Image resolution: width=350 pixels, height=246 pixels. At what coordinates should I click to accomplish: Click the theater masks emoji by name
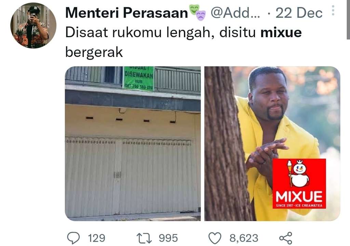click(x=197, y=13)
